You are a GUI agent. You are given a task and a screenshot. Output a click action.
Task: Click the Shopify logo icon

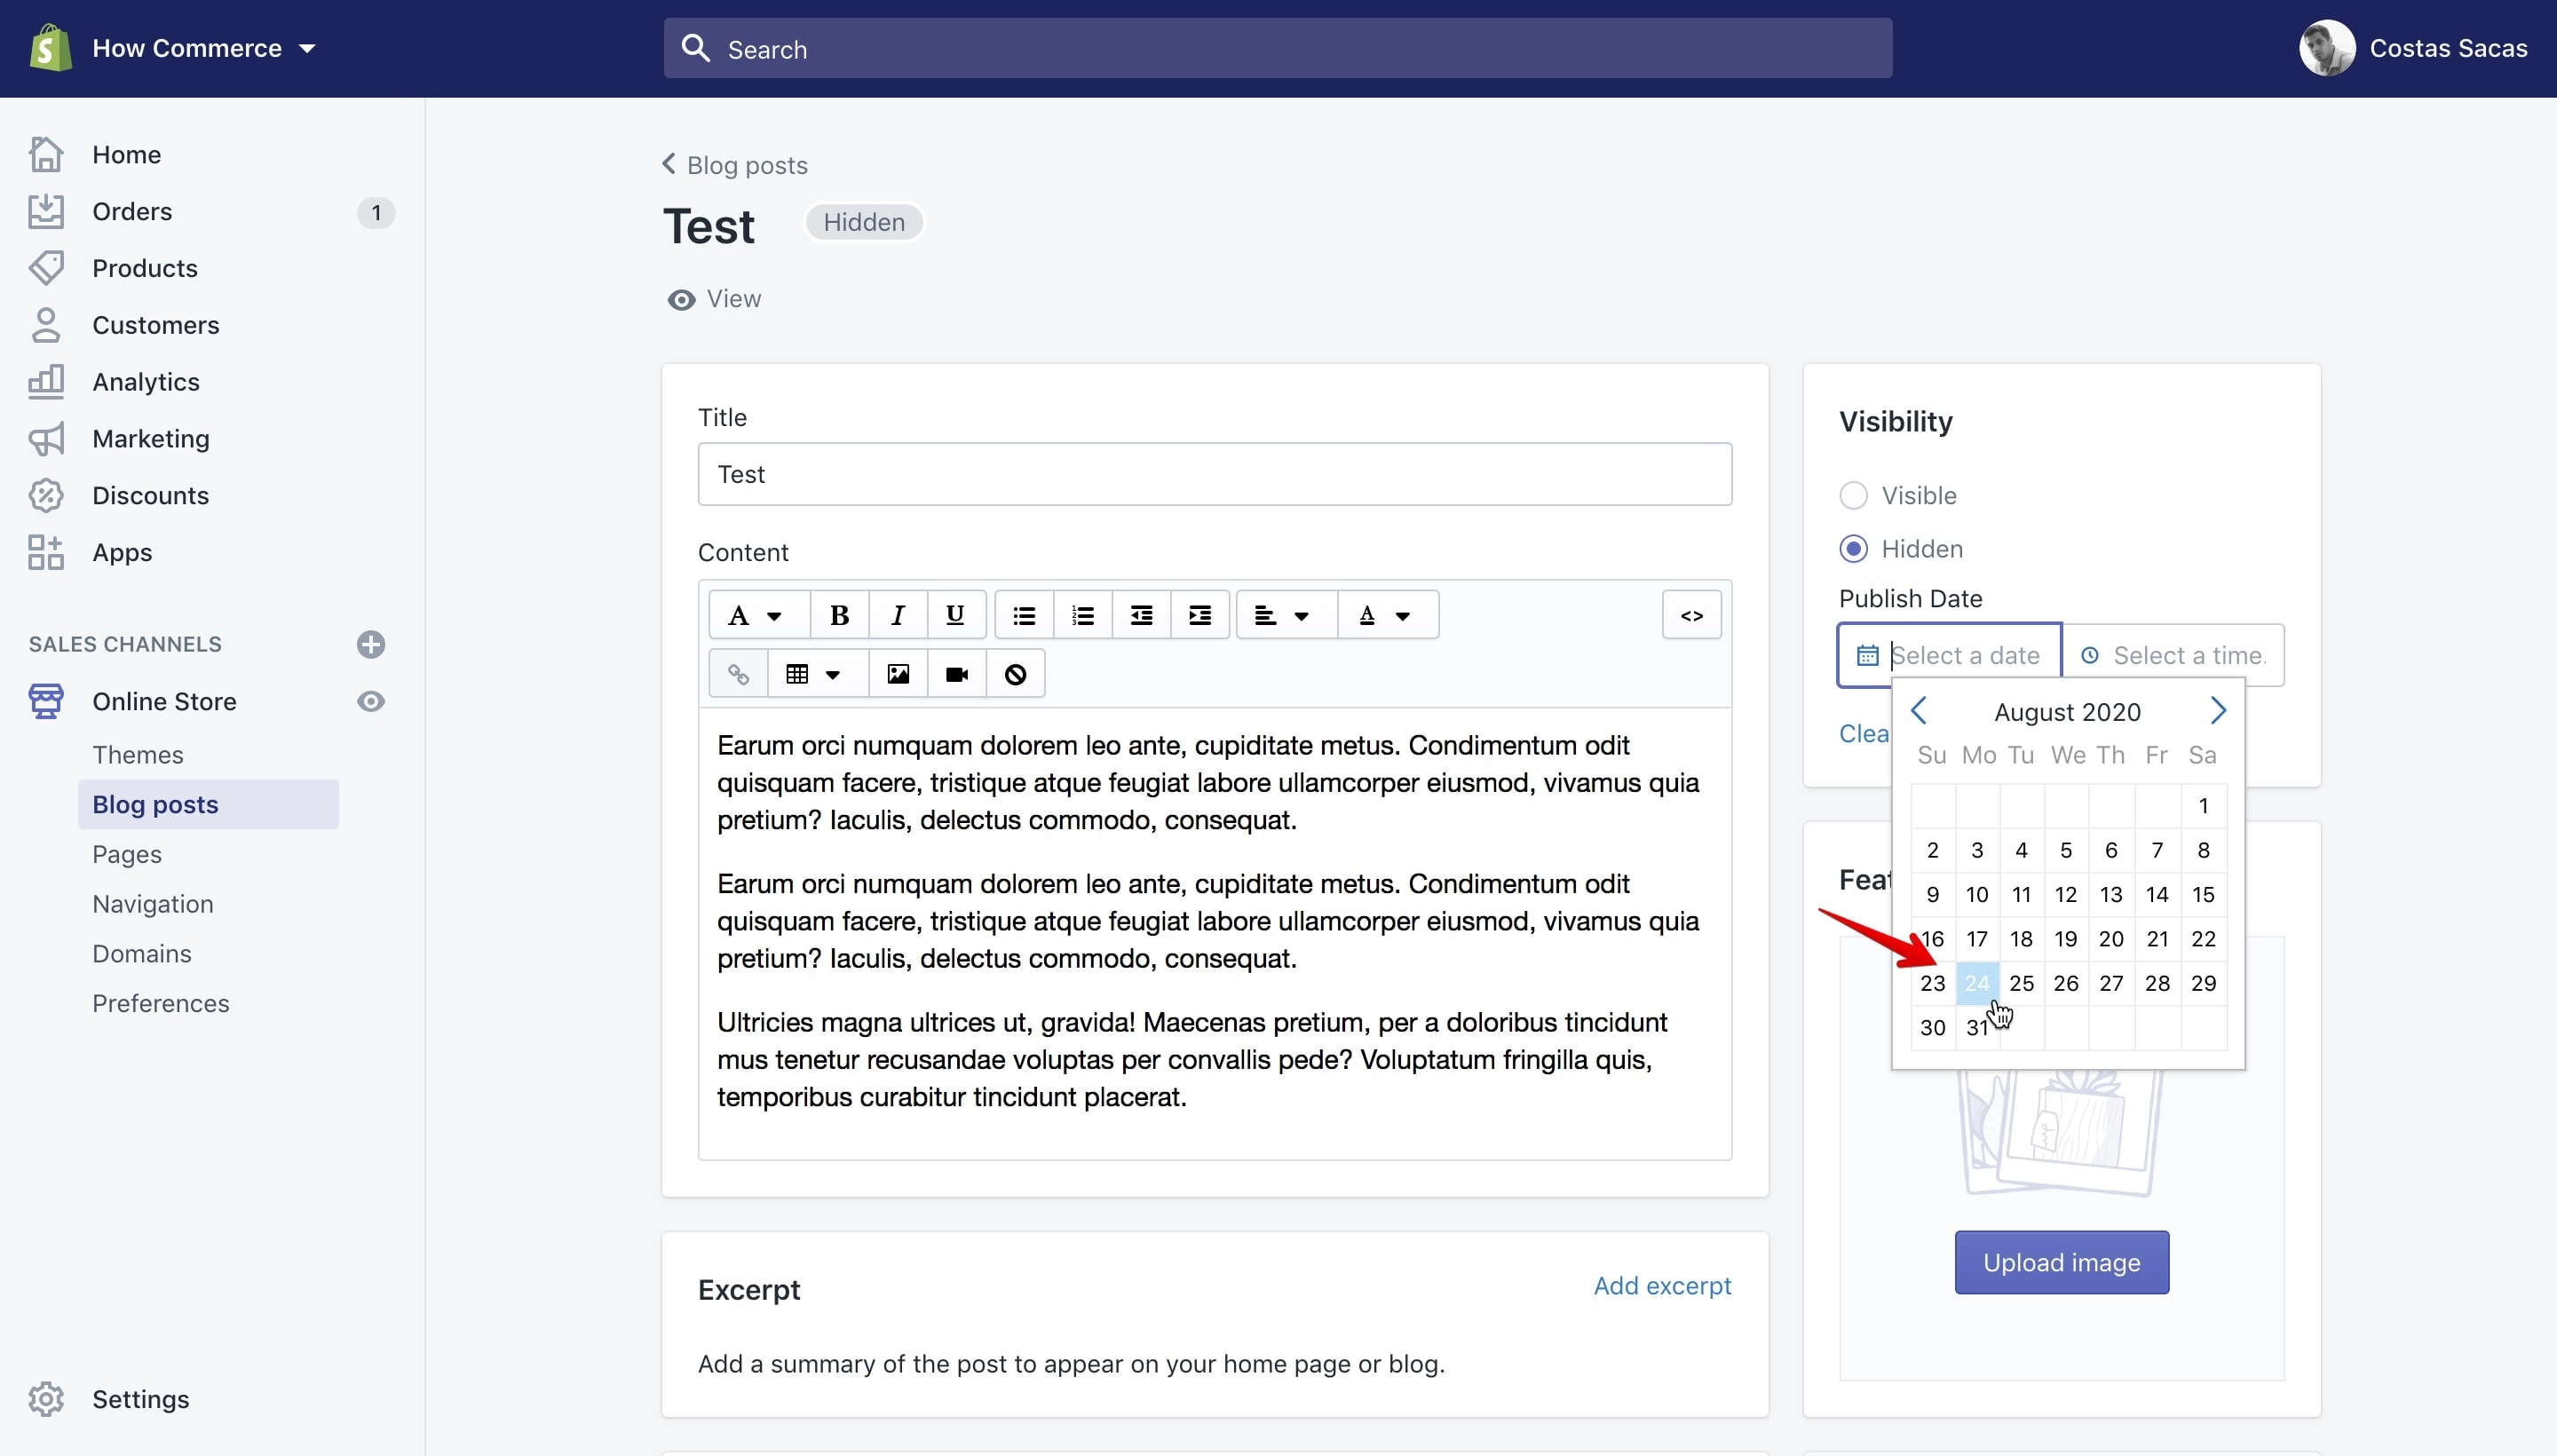tap(50, 48)
